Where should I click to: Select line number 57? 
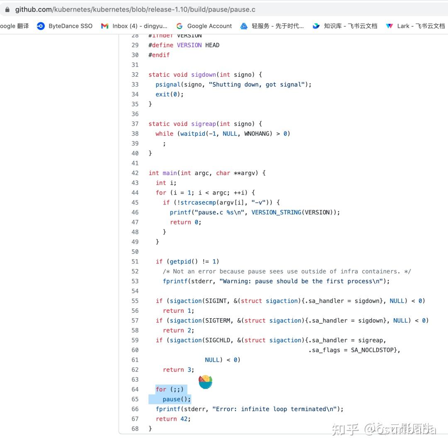[x=135, y=321]
